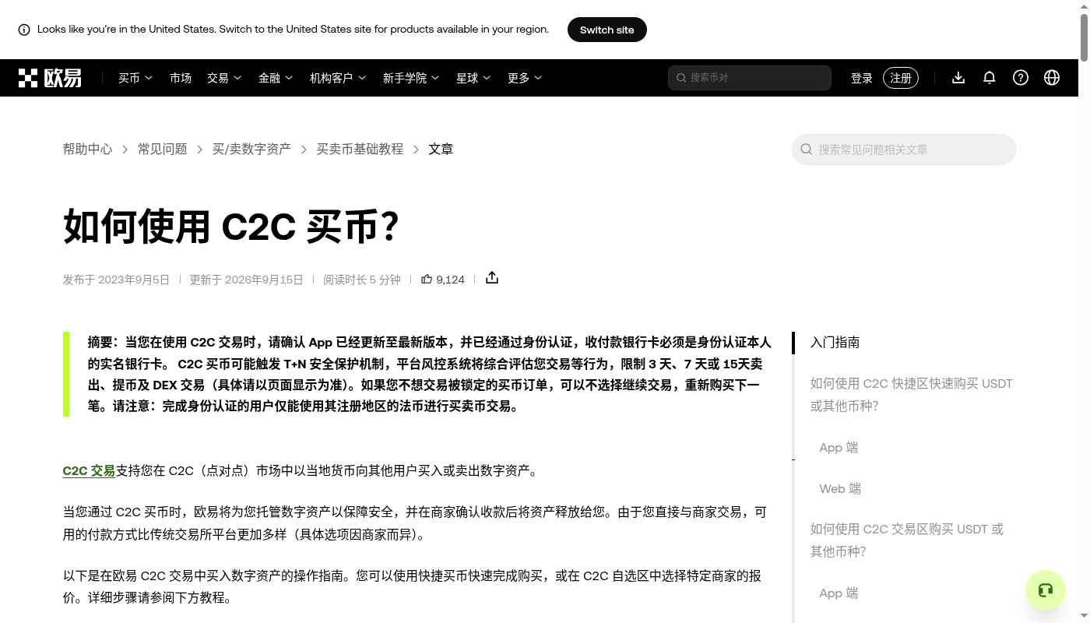Expand the 星球 dropdown menu
The width and height of the screenshot is (1090, 623).
pyautogui.click(x=473, y=78)
